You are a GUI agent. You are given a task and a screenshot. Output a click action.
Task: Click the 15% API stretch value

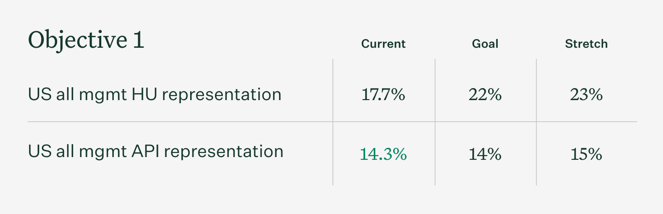pyautogui.click(x=586, y=154)
